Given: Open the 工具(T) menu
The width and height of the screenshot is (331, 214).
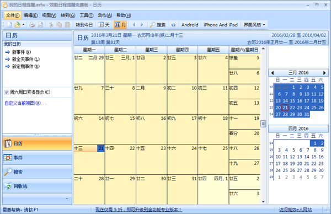Looking at the screenshot, I should [87, 15].
